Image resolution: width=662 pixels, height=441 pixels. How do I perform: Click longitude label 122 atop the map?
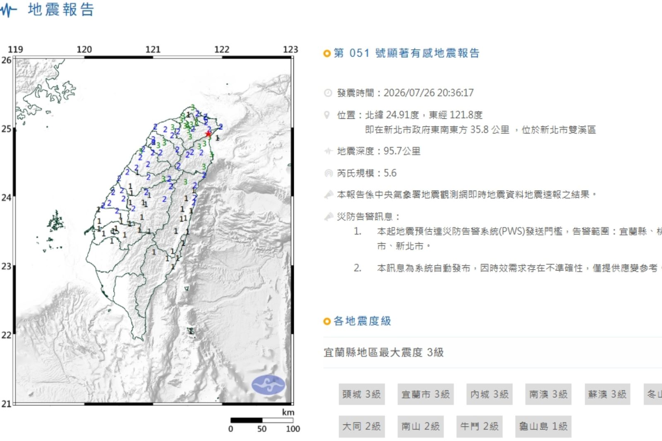(222, 49)
